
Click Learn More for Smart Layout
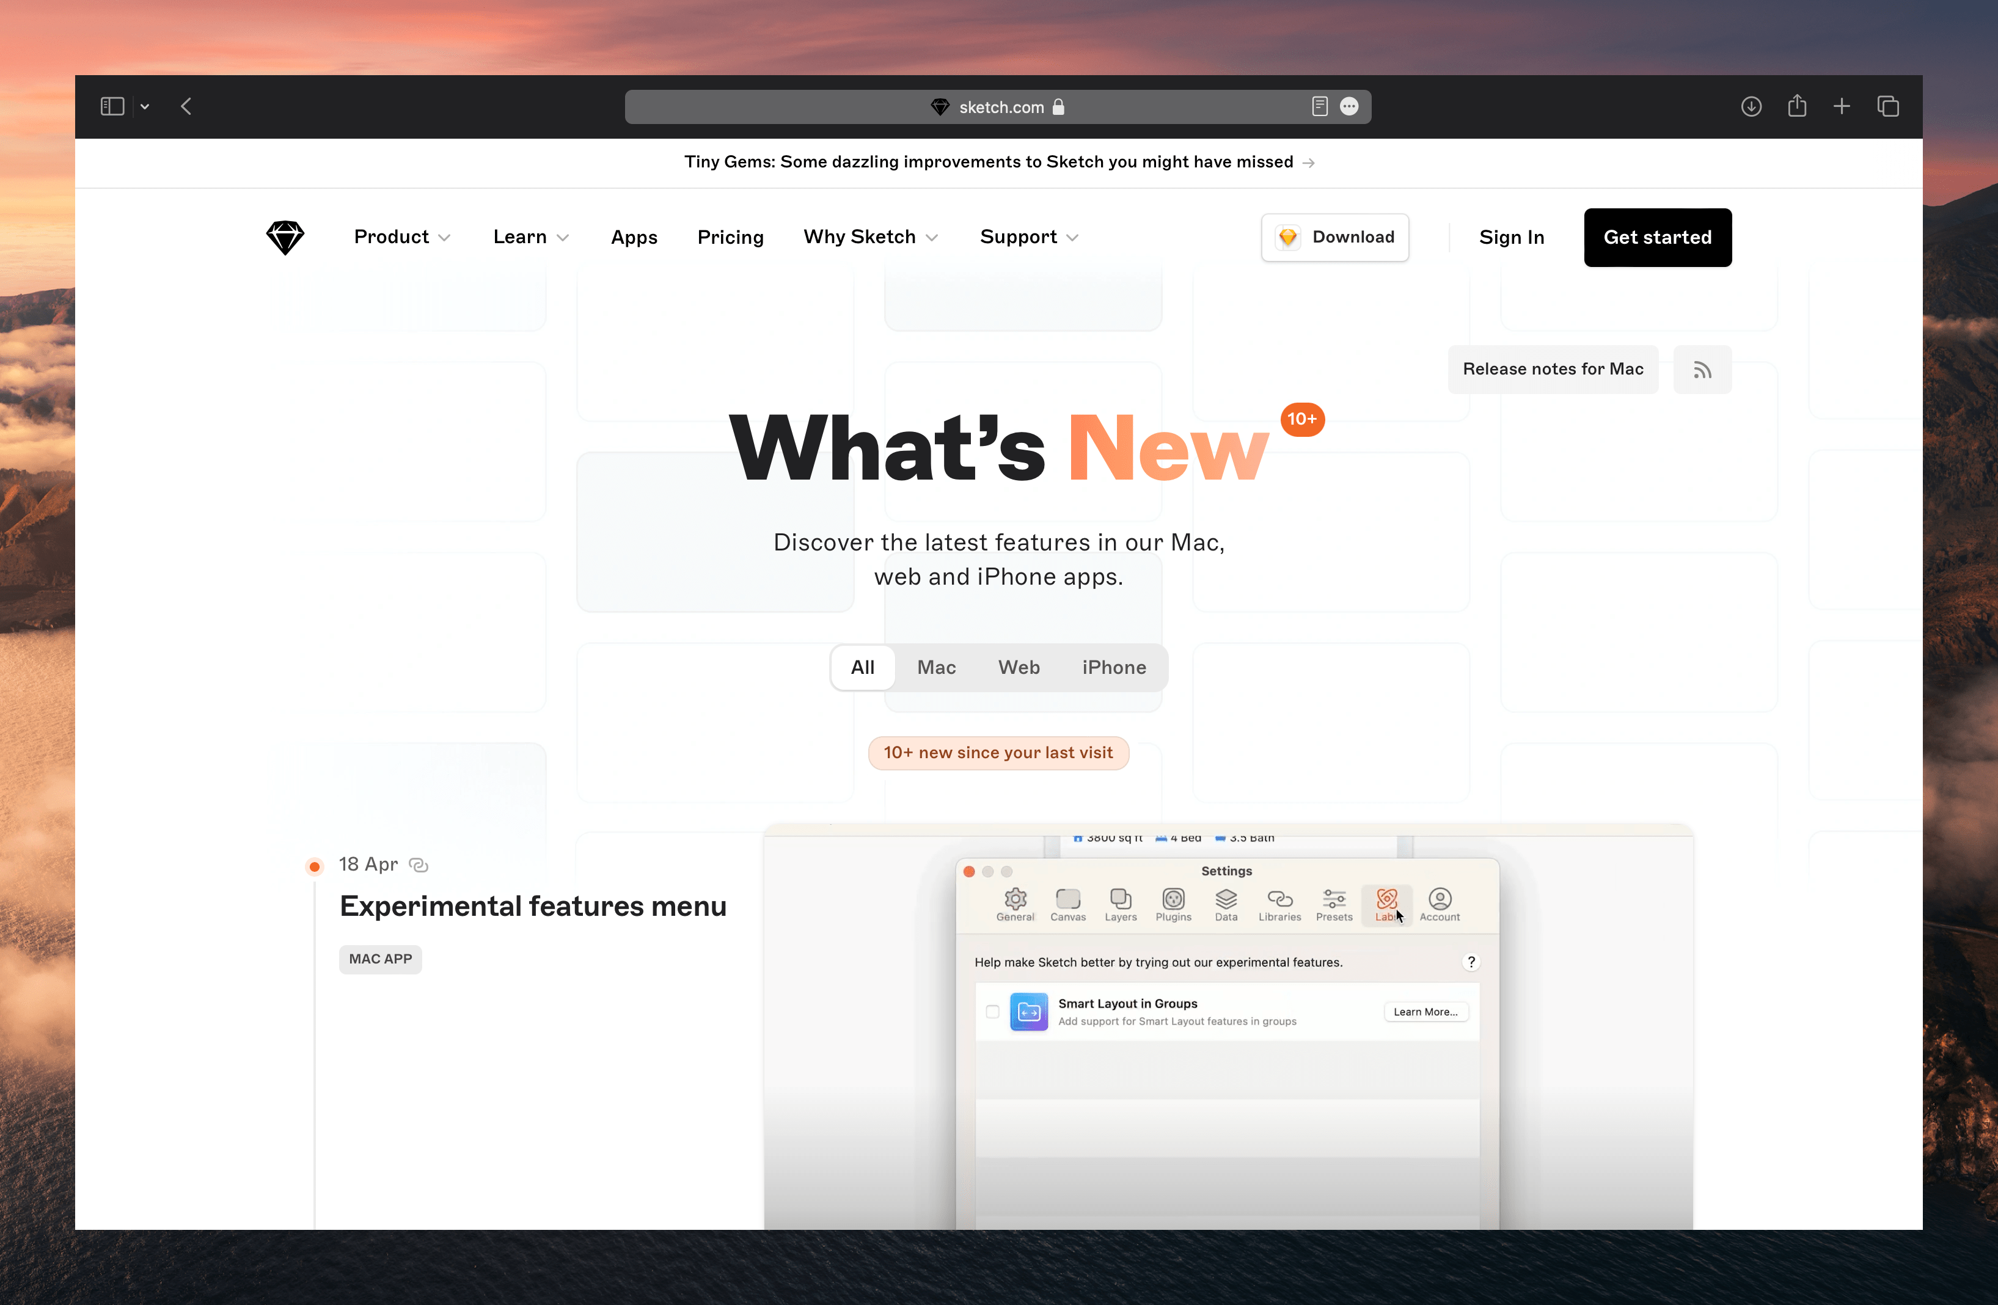pyautogui.click(x=1424, y=1011)
